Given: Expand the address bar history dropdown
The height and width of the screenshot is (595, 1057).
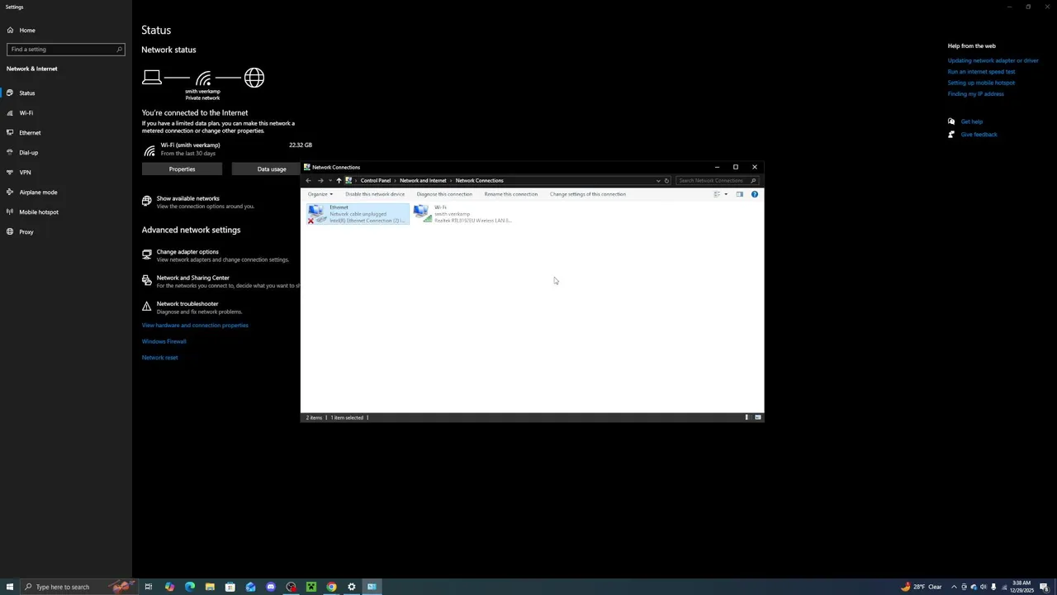Looking at the screenshot, I should tap(658, 180).
